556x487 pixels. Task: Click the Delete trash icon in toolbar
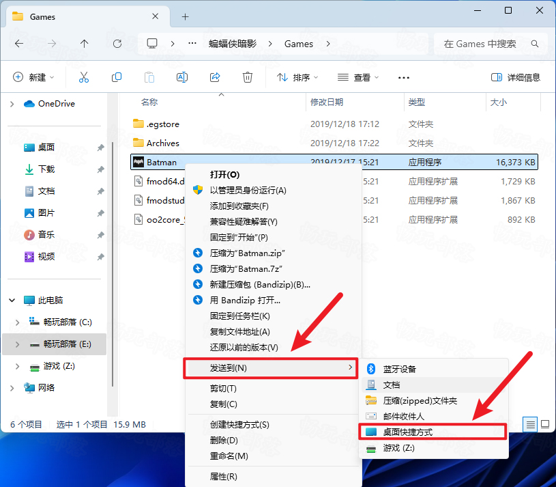pos(248,77)
